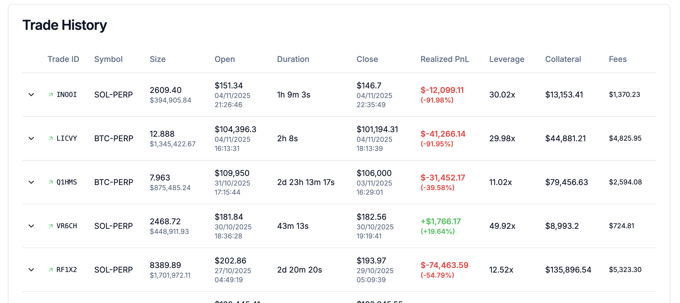Expand the RF1X2 SOL-PERP trade row
This screenshot has height=303, width=680.
coord(31,270)
